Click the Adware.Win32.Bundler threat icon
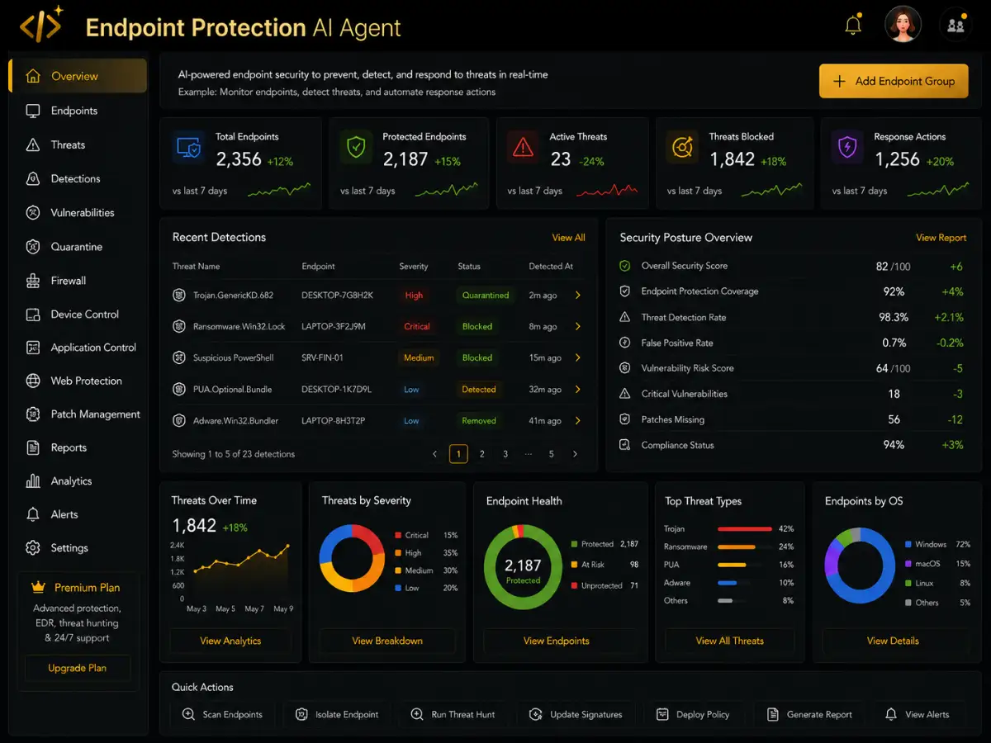 coord(178,420)
